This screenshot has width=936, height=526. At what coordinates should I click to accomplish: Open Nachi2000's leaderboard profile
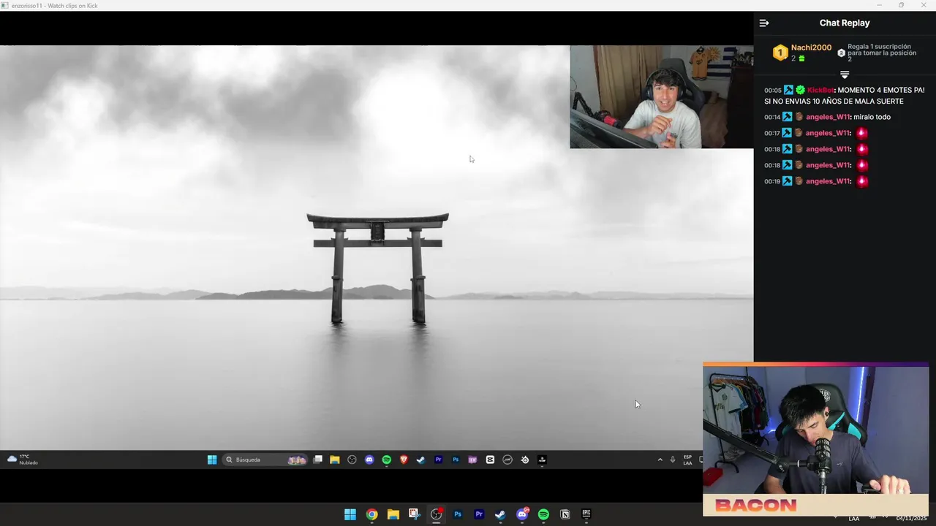(x=811, y=47)
